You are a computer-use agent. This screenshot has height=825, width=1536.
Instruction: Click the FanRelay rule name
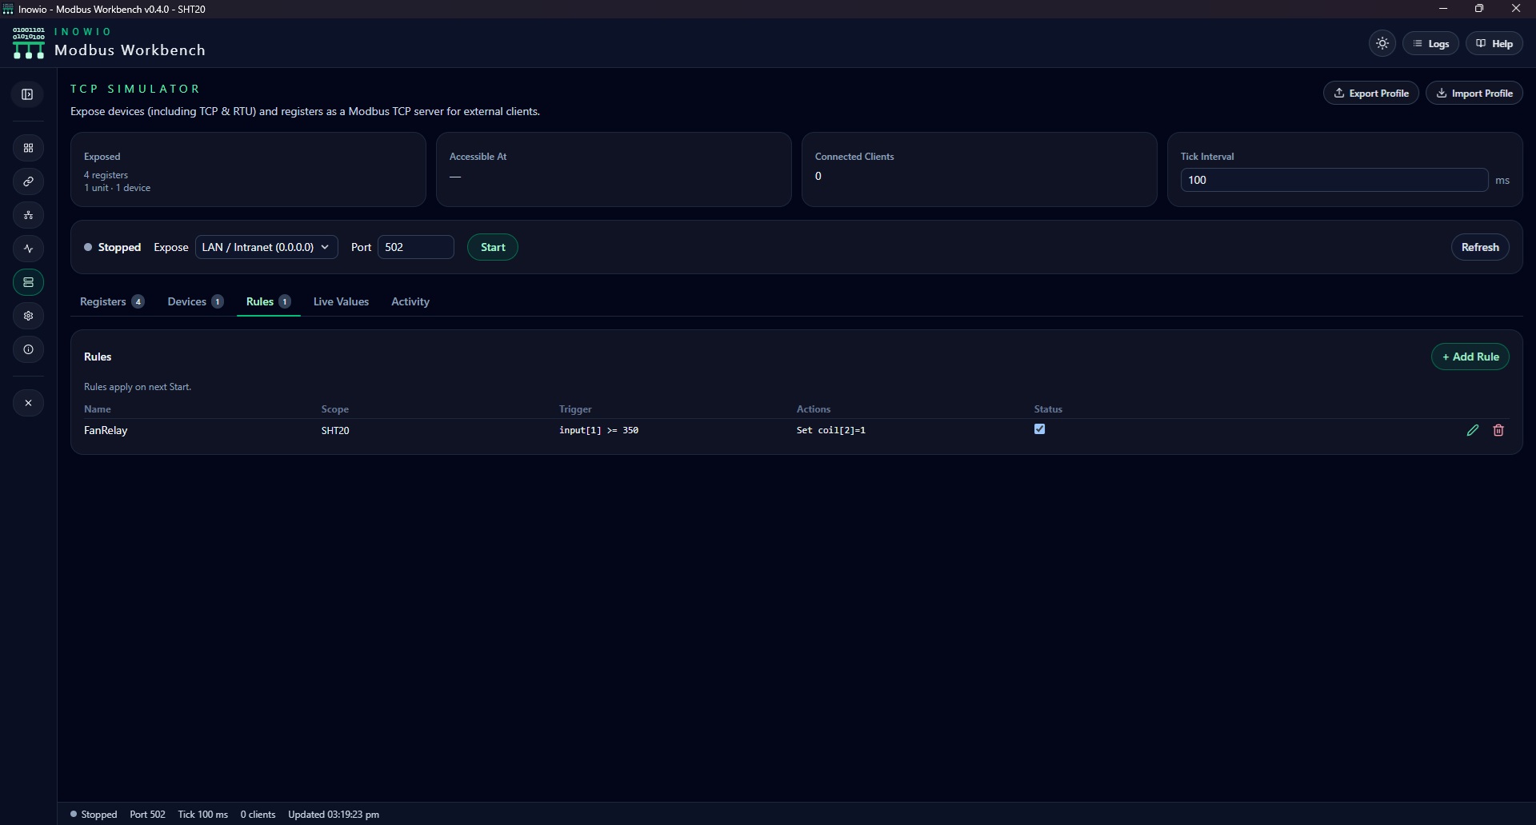click(x=106, y=430)
